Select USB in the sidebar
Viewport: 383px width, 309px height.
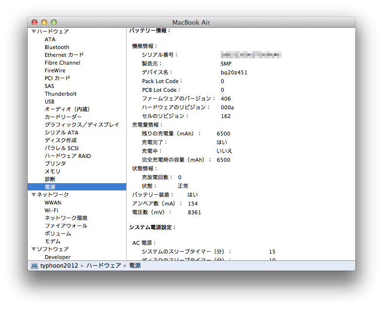click(x=50, y=102)
